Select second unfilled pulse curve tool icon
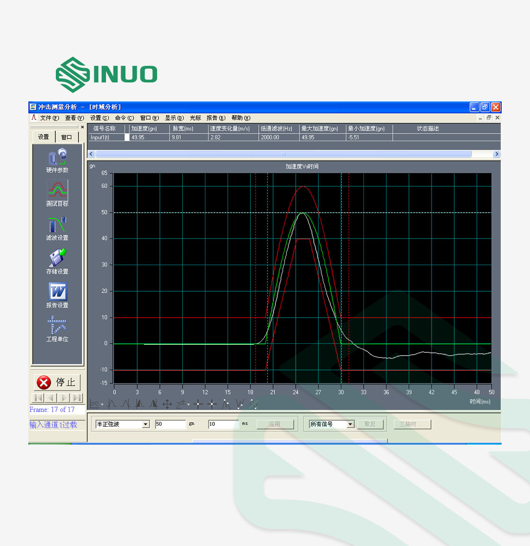Screen dimensions: 530x546 click(125, 404)
